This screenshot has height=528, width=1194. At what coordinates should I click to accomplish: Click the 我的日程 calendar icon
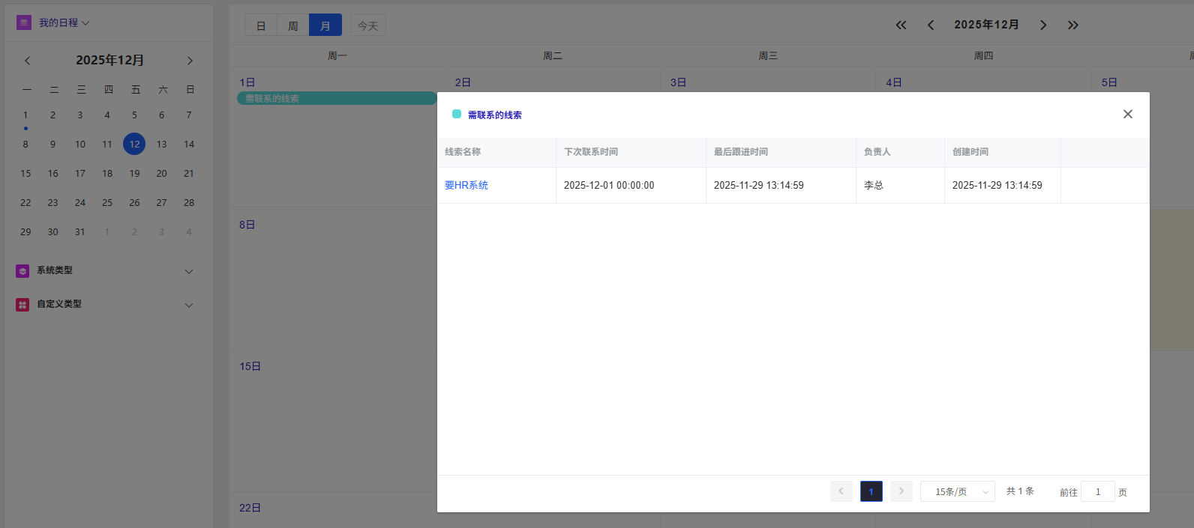pos(24,22)
